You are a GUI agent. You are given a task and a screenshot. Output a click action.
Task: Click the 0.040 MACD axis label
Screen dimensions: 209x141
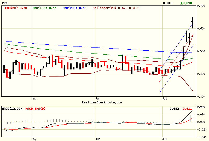(201, 107)
